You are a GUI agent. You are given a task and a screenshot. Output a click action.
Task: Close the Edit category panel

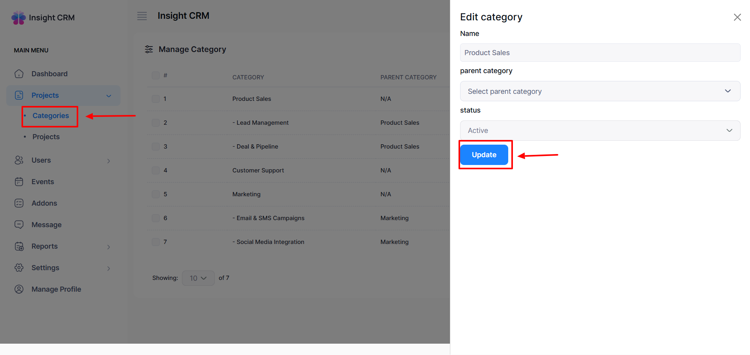[737, 17]
